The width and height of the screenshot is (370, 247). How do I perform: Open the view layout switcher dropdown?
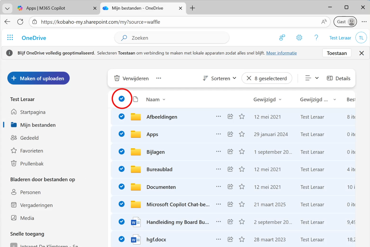(x=312, y=78)
